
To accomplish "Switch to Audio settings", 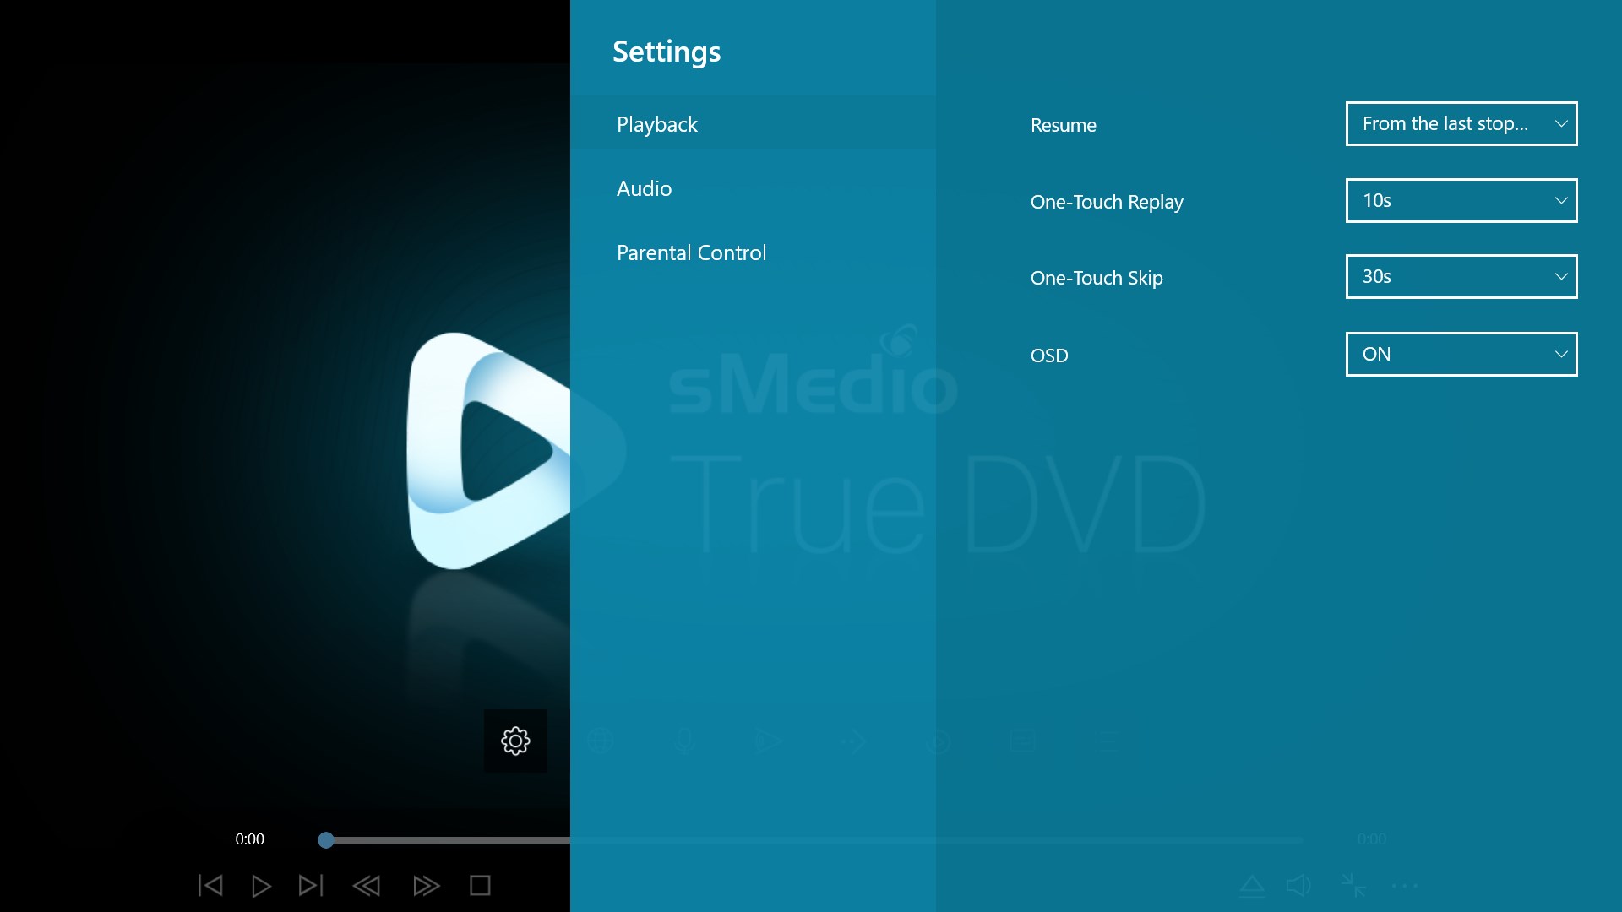I will 644,188.
